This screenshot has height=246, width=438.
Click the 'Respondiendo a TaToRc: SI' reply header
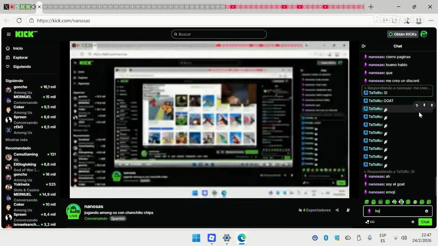pos(389,172)
